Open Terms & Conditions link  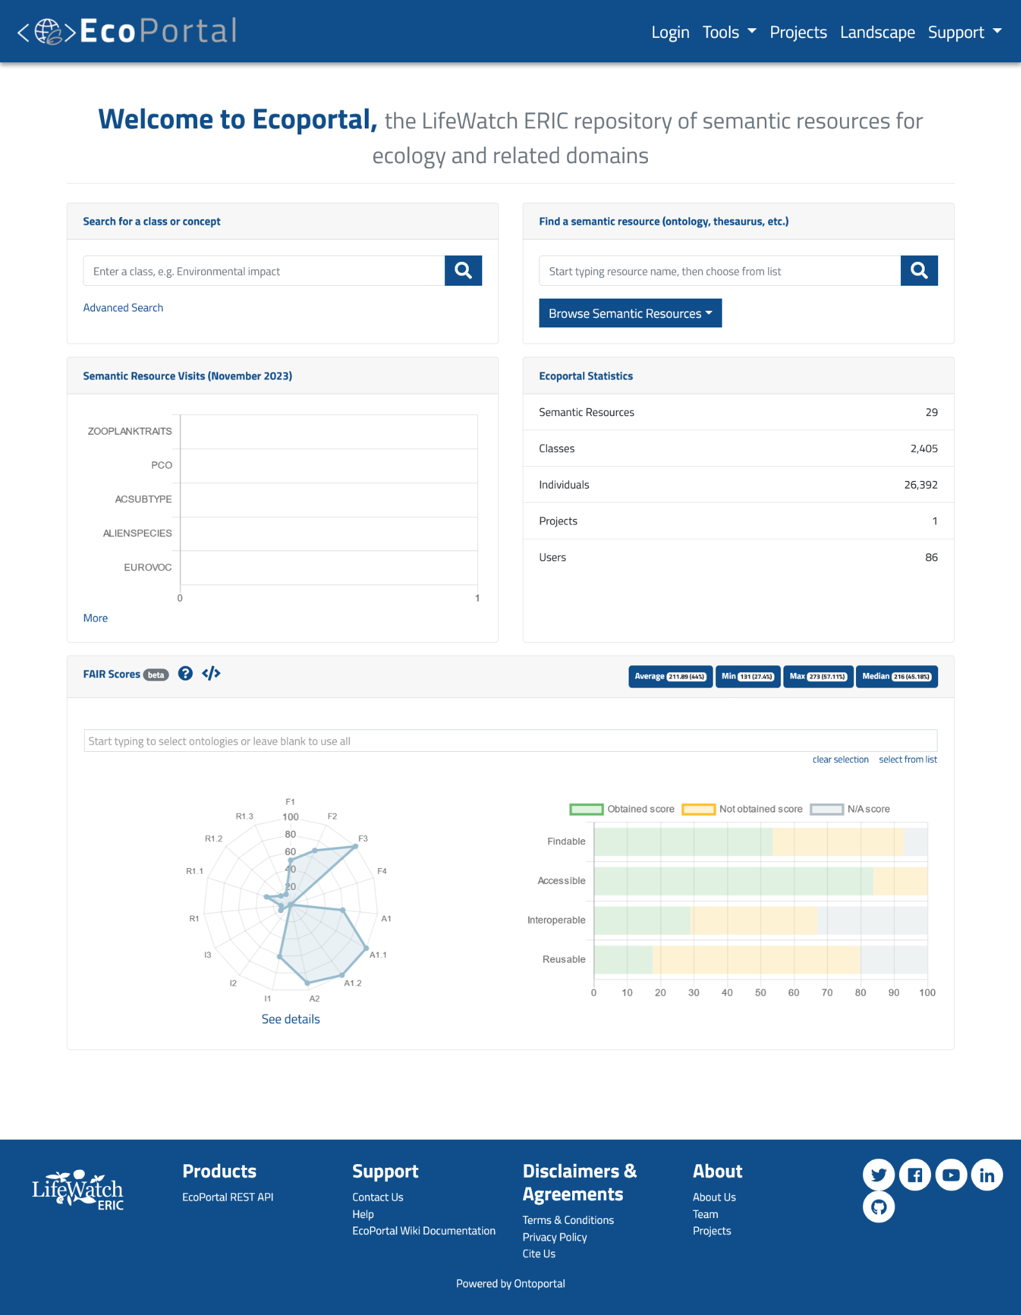coord(568,1220)
